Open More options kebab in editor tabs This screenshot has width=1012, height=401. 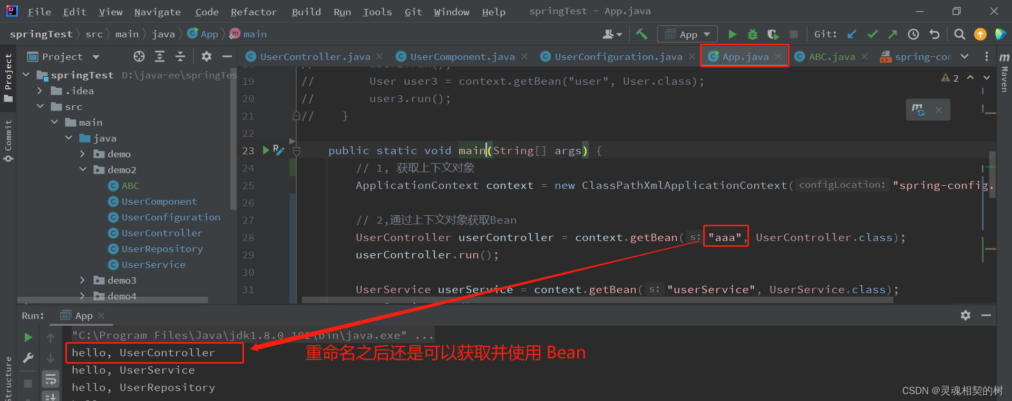[x=987, y=56]
